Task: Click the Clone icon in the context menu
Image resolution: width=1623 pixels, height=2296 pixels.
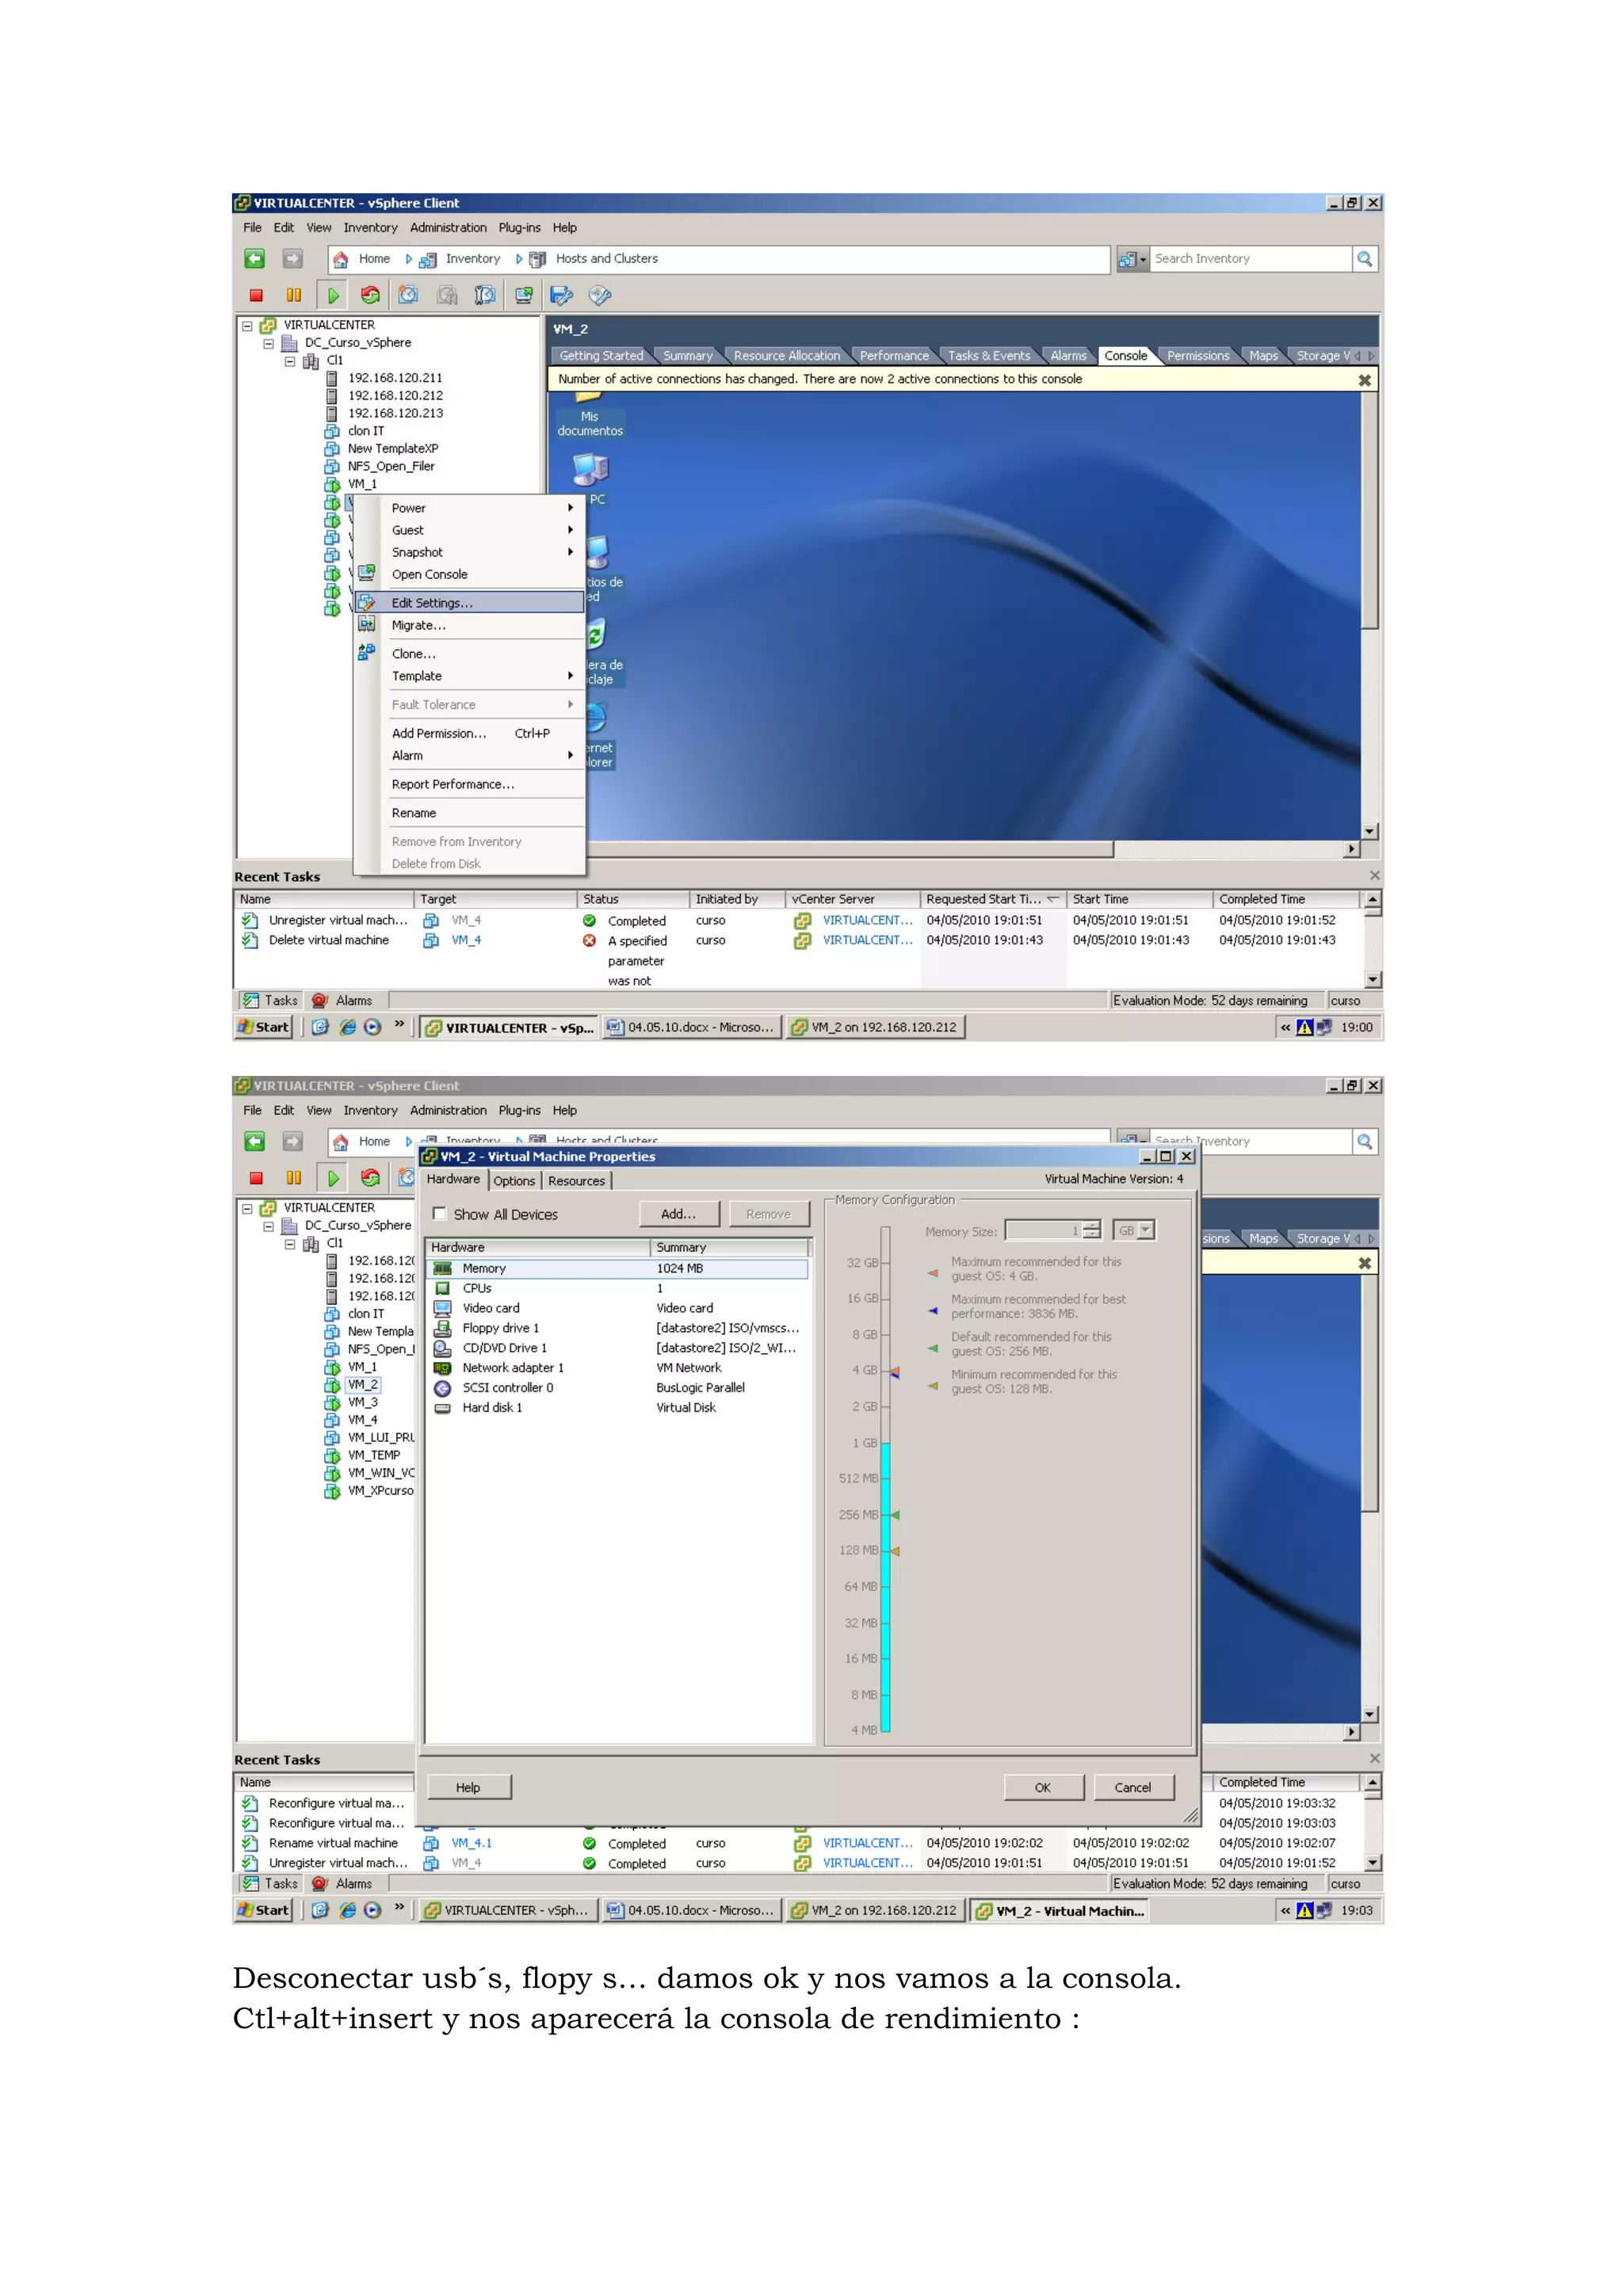Action: [x=367, y=653]
